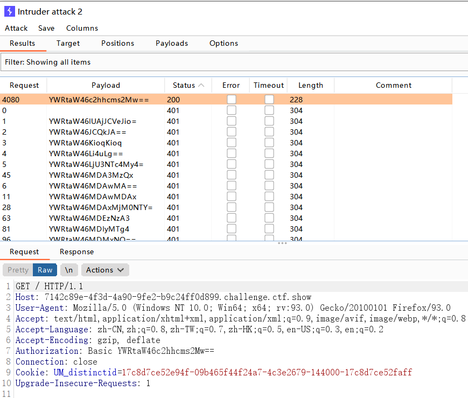468x398 pixels.
Task: Select payload YWRtaW46KioqKioq row
Action: [226, 143]
